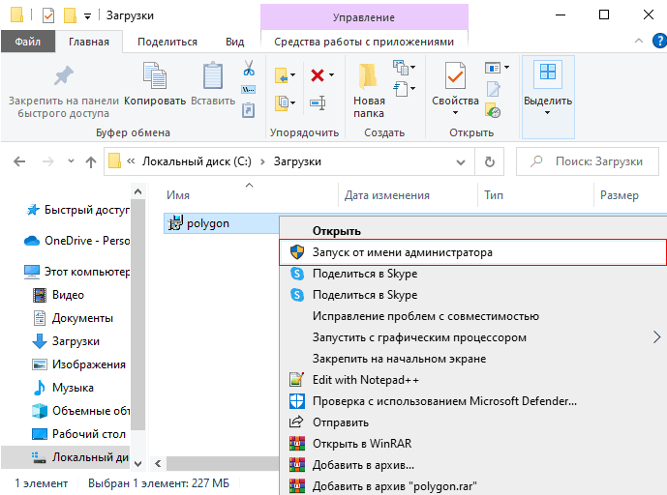Choose Run as administrator in context menu

(402, 252)
